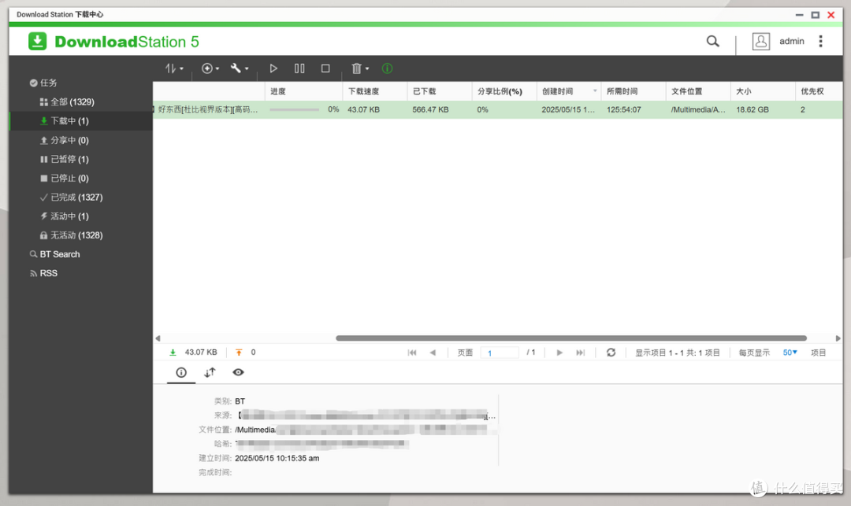Sort by the 分享比例(%) column header
Screen dimensions: 851x506
click(504, 91)
